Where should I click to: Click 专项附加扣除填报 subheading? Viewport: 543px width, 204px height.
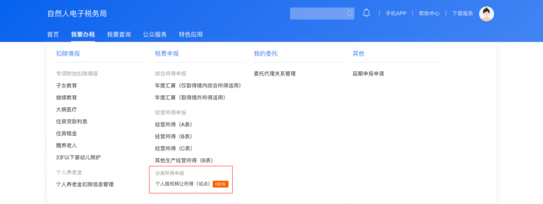(x=77, y=74)
